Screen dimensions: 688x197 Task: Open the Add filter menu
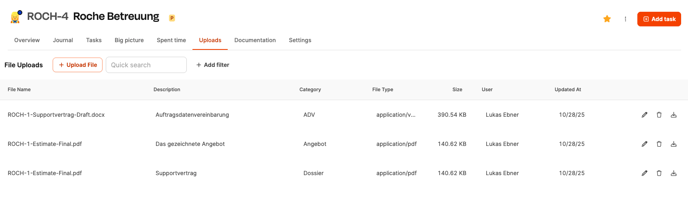213,65
